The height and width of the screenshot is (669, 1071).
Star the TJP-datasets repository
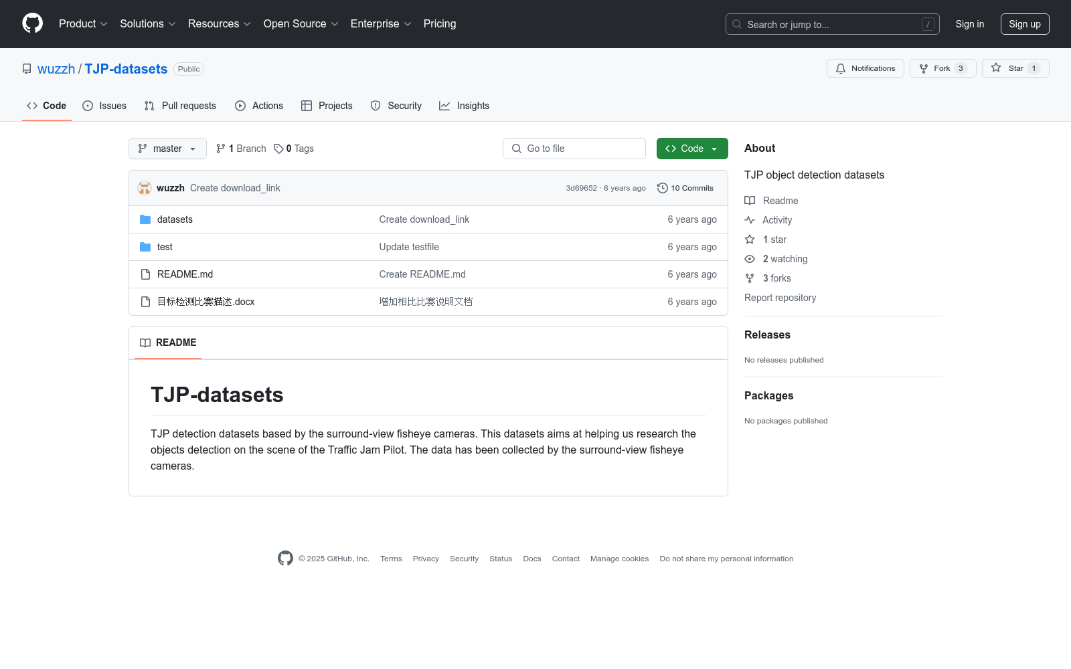point(1015,68)
